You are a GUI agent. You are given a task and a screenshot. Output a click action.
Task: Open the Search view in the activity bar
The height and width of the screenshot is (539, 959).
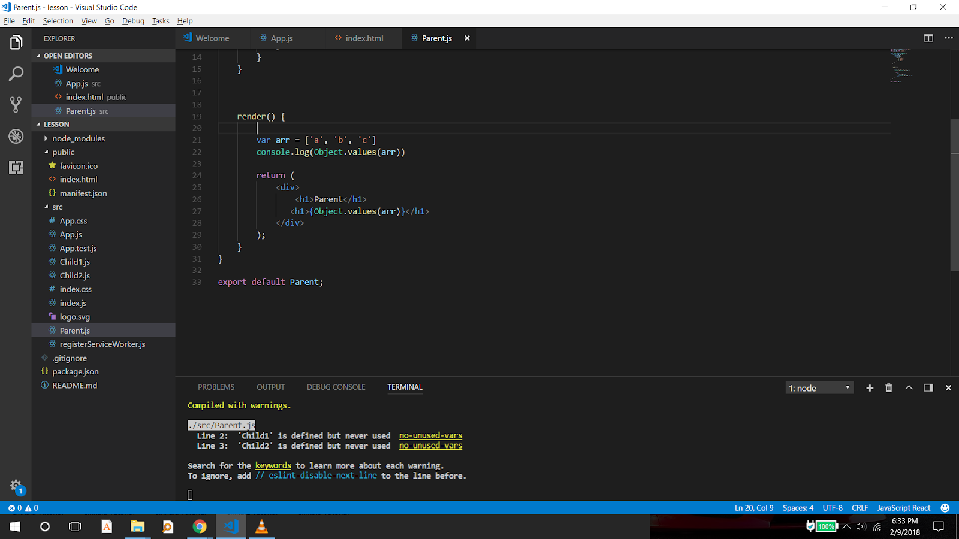click(16, 73)
